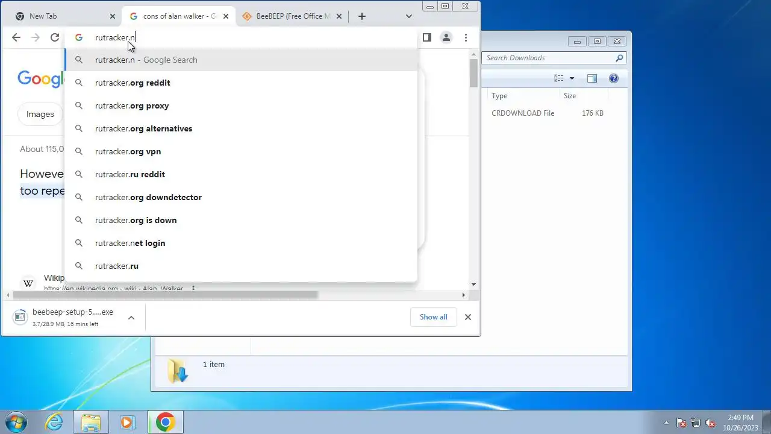Select suggestion rutracker.org is down
Screen dimensions: 771x434
(x=241, y=220)
